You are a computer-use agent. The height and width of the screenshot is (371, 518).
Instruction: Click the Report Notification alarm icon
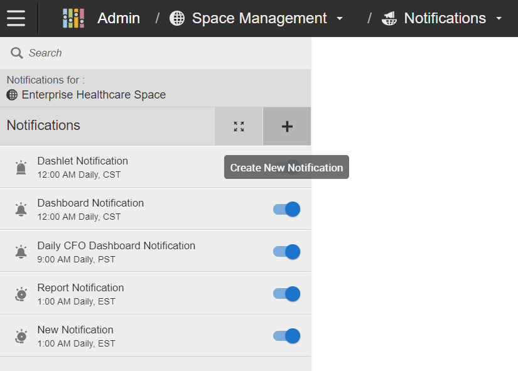21,294
